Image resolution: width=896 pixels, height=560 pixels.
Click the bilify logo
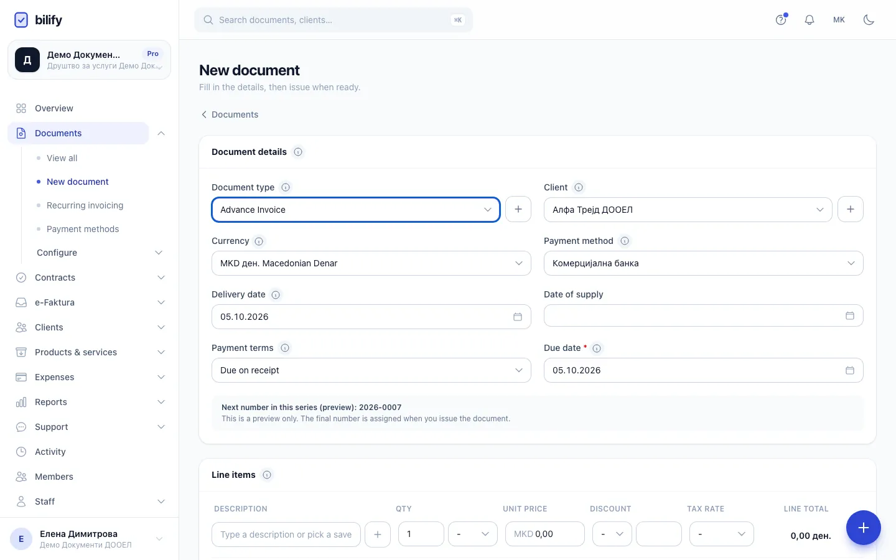tap(38, 20)
